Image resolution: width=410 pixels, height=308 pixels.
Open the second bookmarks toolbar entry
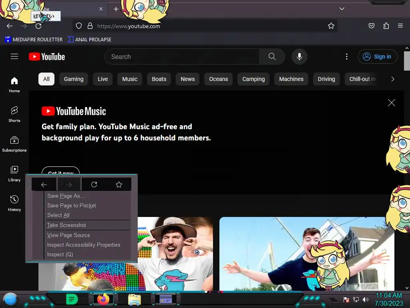[x=89, y=40]
